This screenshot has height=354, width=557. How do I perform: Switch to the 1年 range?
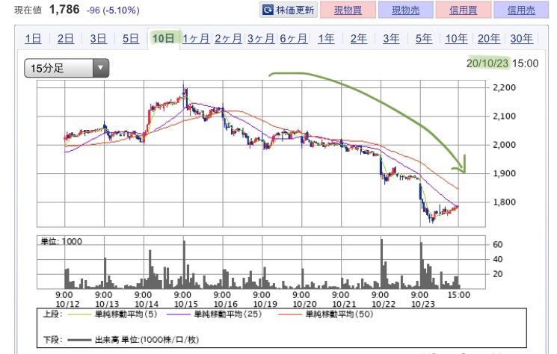click(325, 39)
